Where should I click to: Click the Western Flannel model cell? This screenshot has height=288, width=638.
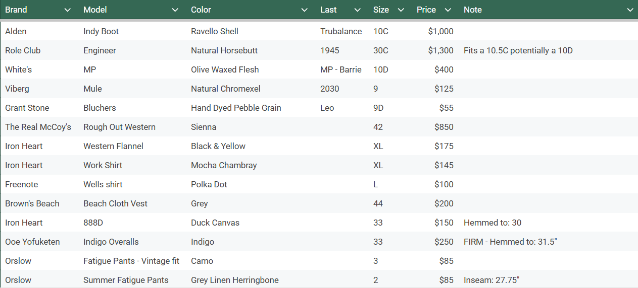click(x=113, y=146)
